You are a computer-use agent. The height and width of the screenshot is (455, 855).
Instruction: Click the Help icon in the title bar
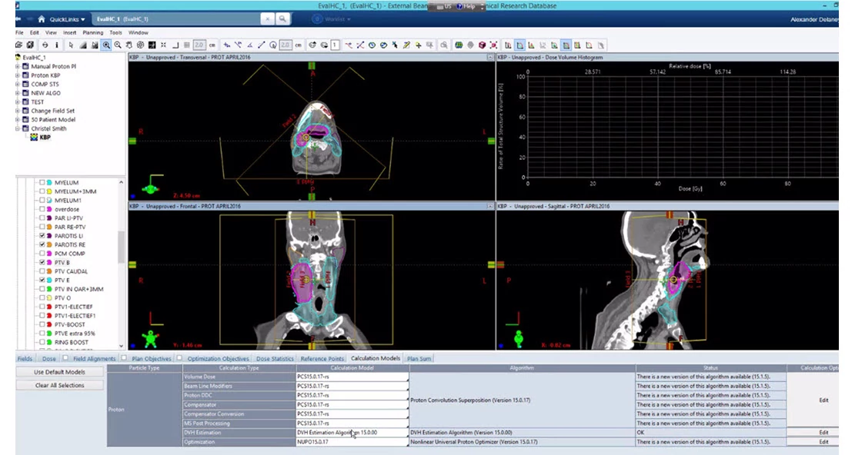460,5
